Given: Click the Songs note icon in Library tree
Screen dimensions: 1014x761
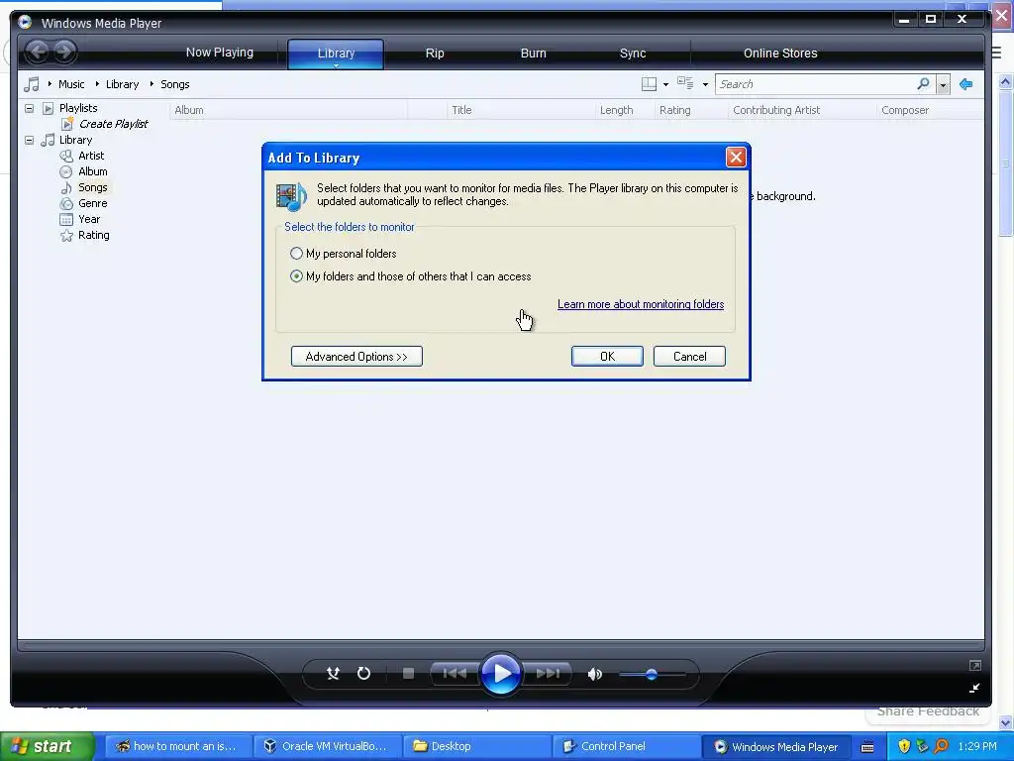Looking at the screenshot, I should pyautogui.click(x=66, y=187).
